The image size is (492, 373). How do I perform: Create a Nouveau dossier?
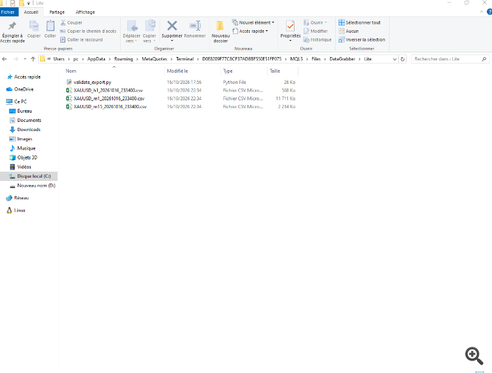220,31
